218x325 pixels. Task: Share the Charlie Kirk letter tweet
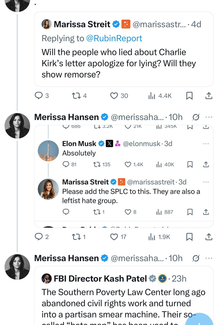[x=209, y=96]
